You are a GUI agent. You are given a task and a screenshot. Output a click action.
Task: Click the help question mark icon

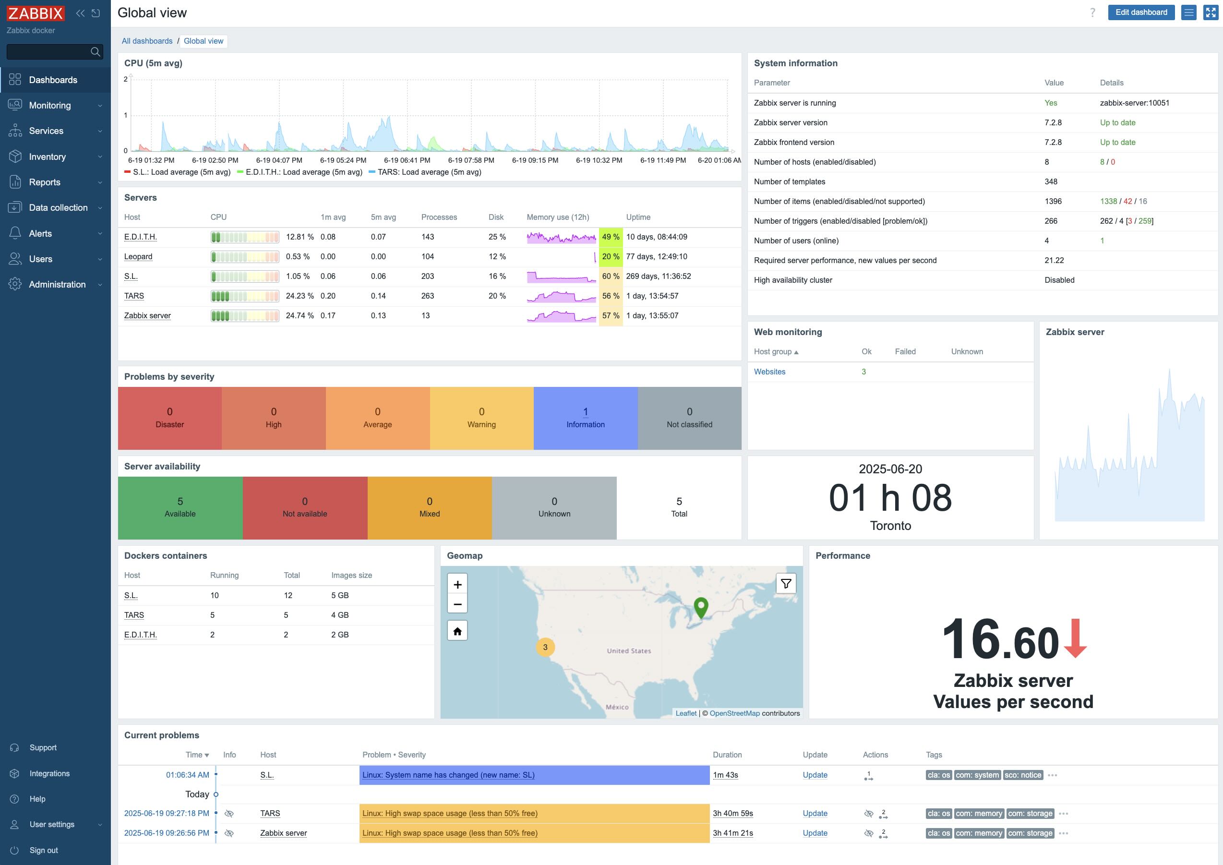point(1092,12)
